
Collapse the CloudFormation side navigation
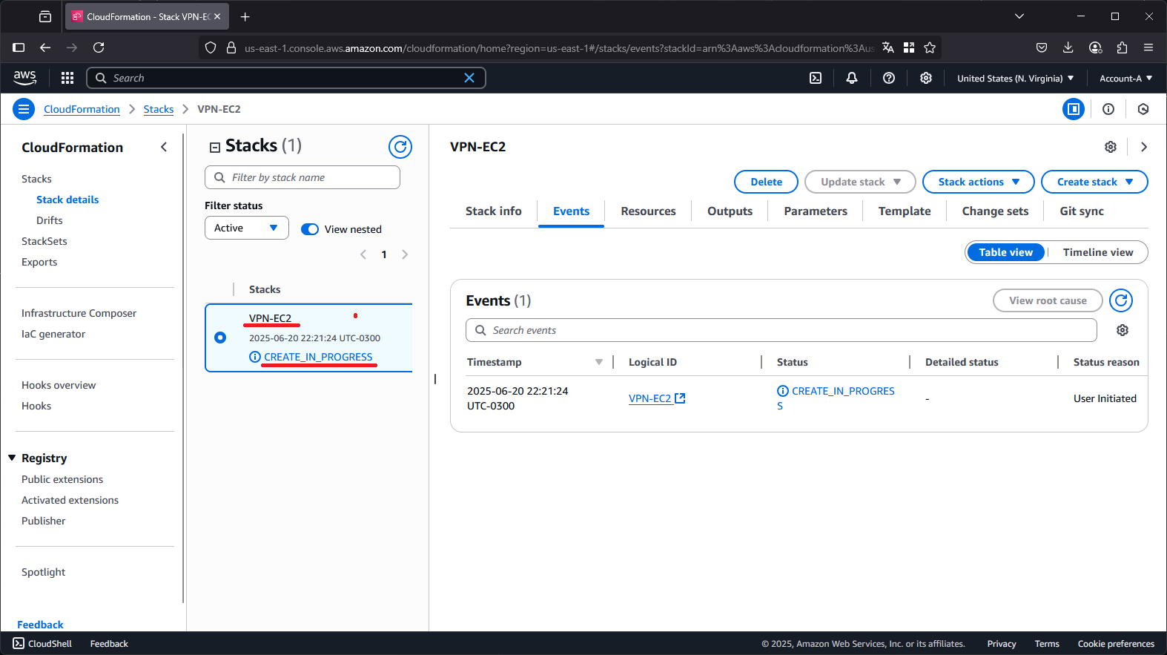[164, 147]
